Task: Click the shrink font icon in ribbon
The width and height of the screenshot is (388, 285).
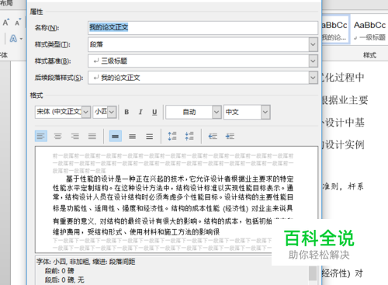Action: click(18, 23)
